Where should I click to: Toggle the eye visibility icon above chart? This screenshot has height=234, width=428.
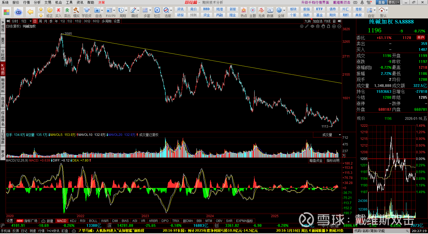312,26
